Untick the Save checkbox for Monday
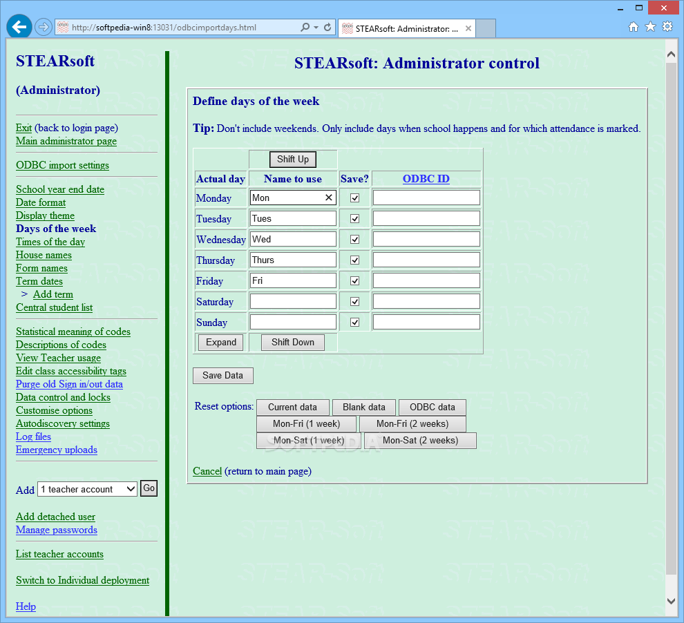The height and width of the screenshot is (623, 684). 354,198
